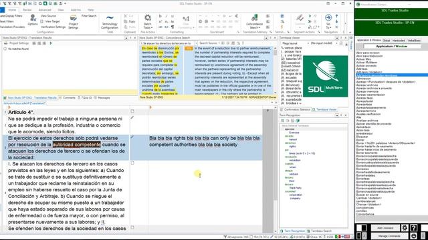Click the green termbase icon in Term Recognition toolbar
Viewport: 428px width, 240px height.
298,121
